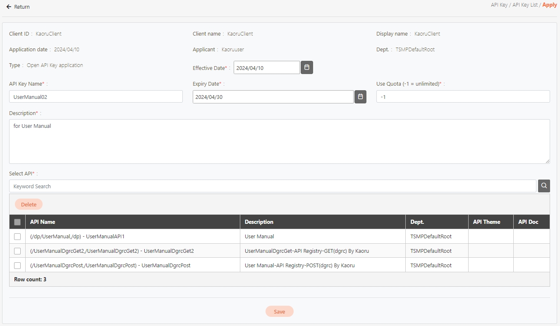Image resolution: width=560 pixels, height=326 pixels.
Task: Go to API Key List breadcrumb
Action: coord(525,5)
